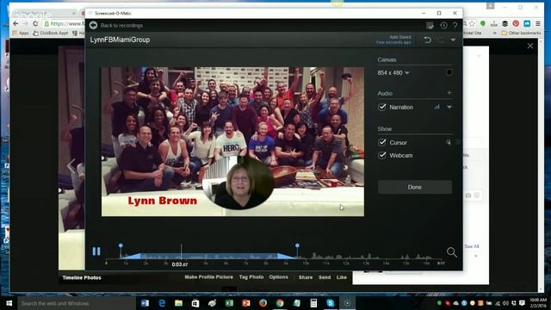Open the dropdown arrow beside redo

[x=454, y=40]
